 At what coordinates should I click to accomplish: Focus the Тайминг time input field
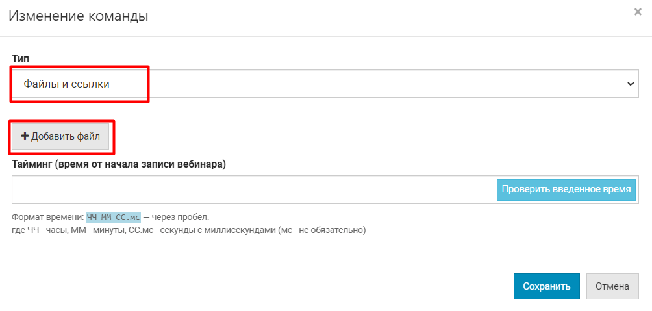pyautogui.click(x=253, y=190)
